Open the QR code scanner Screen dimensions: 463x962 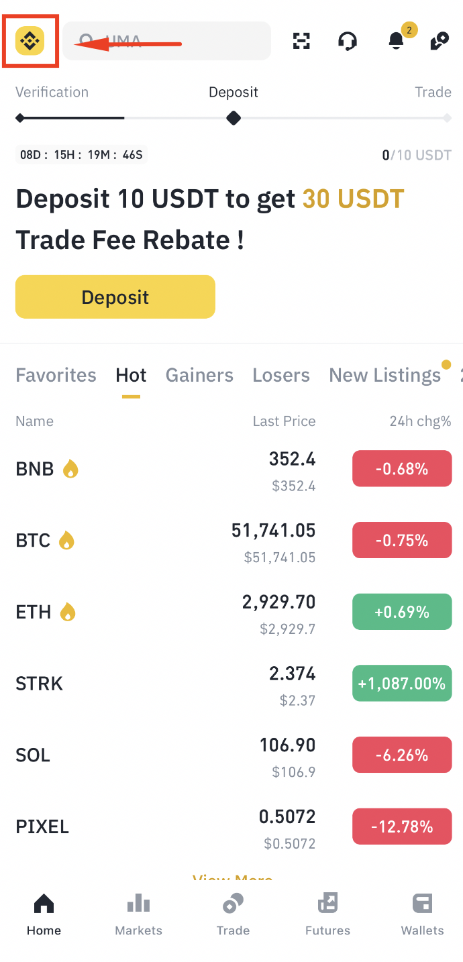tap(301, 41)
